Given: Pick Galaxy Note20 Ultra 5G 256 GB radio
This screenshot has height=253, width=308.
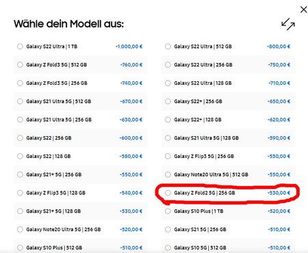Looking at the screenshot, I should click(20, 229).
